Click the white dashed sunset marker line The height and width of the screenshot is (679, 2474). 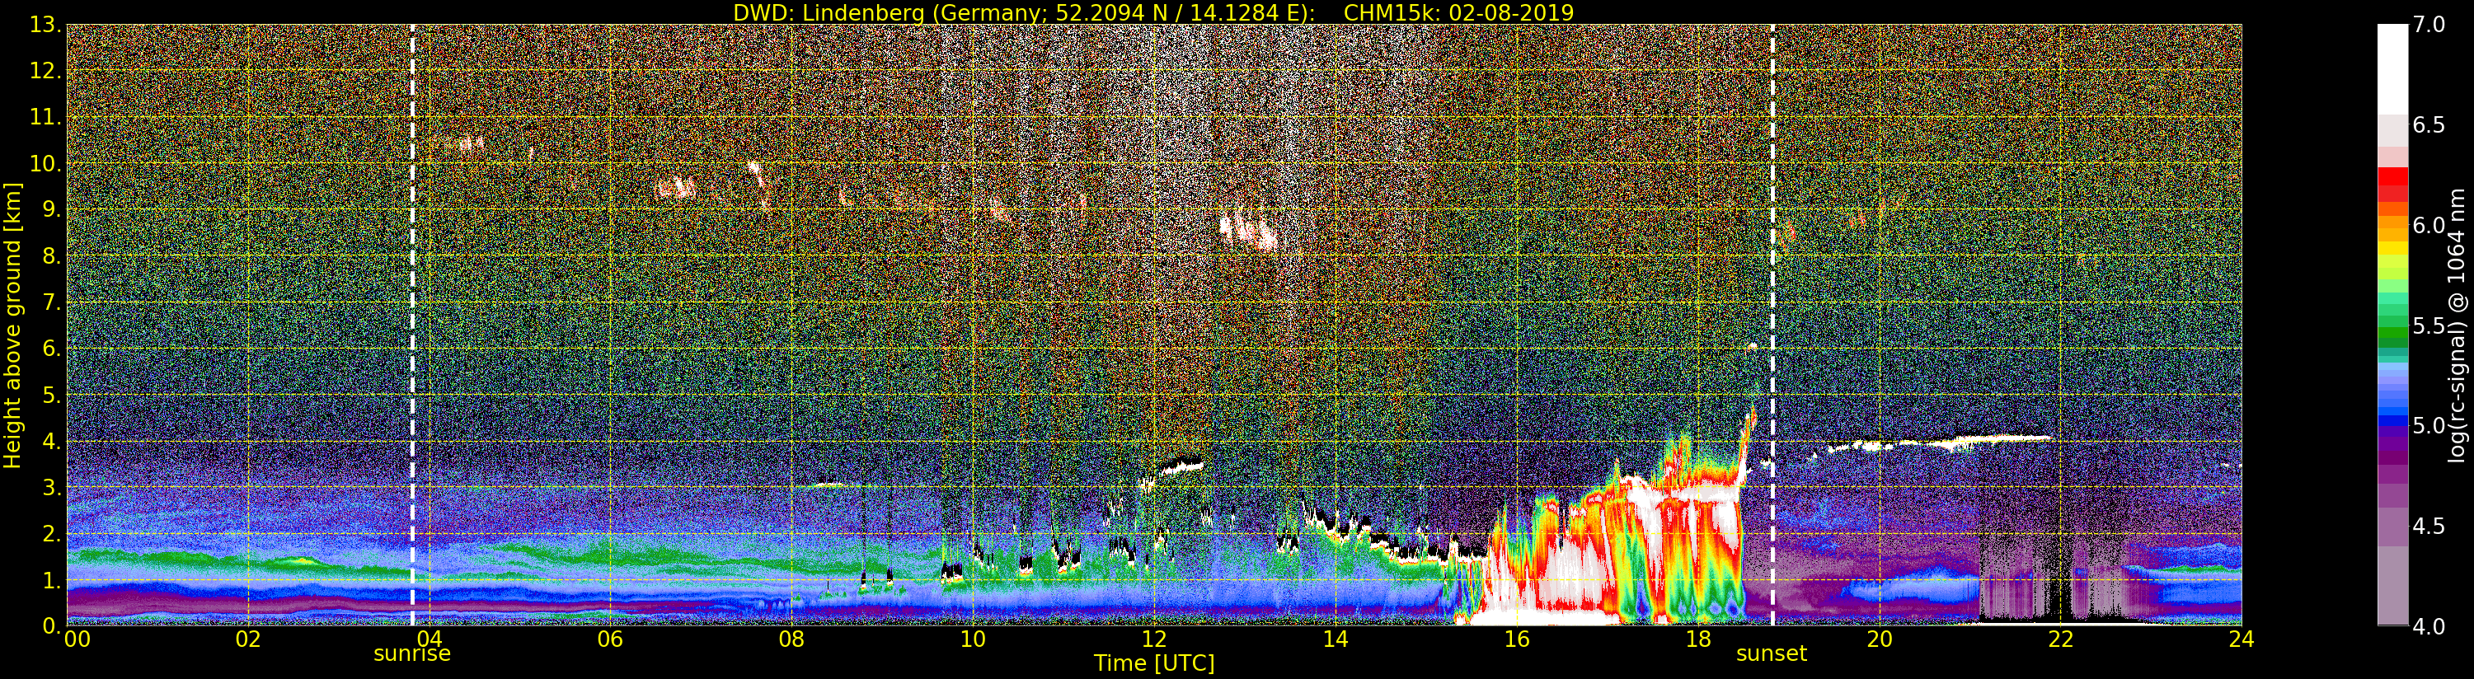(x=1772, y=325)
